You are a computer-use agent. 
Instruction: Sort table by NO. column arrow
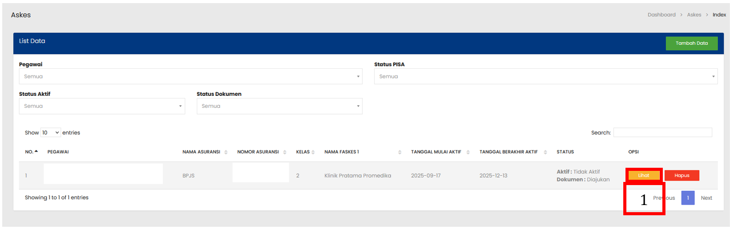[x=36, y=152]
